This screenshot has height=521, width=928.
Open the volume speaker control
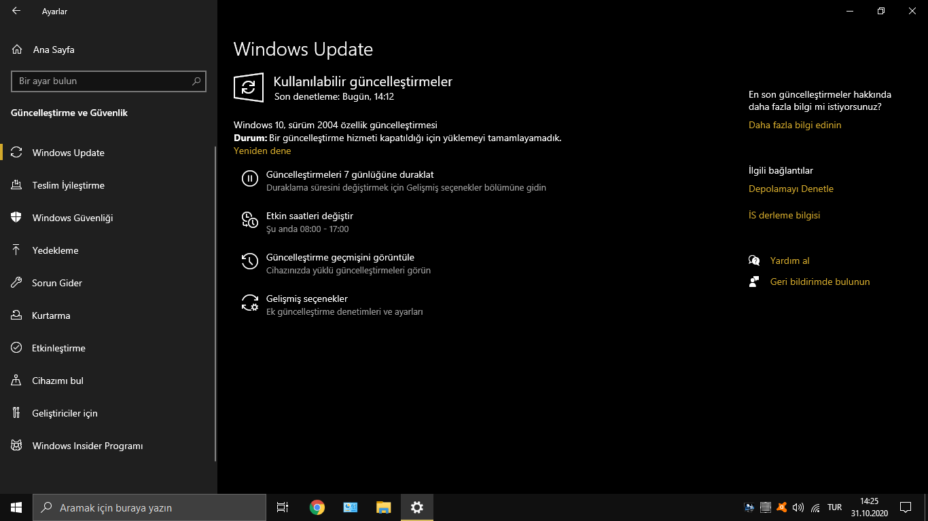tap(798, 507)
